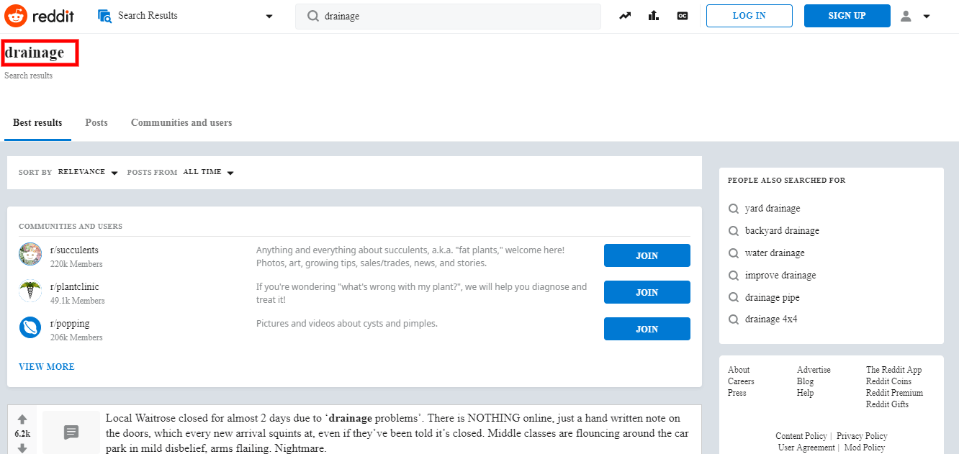Open the Reddit Coins link
This screenshot has width=959, height=454.
888,381
